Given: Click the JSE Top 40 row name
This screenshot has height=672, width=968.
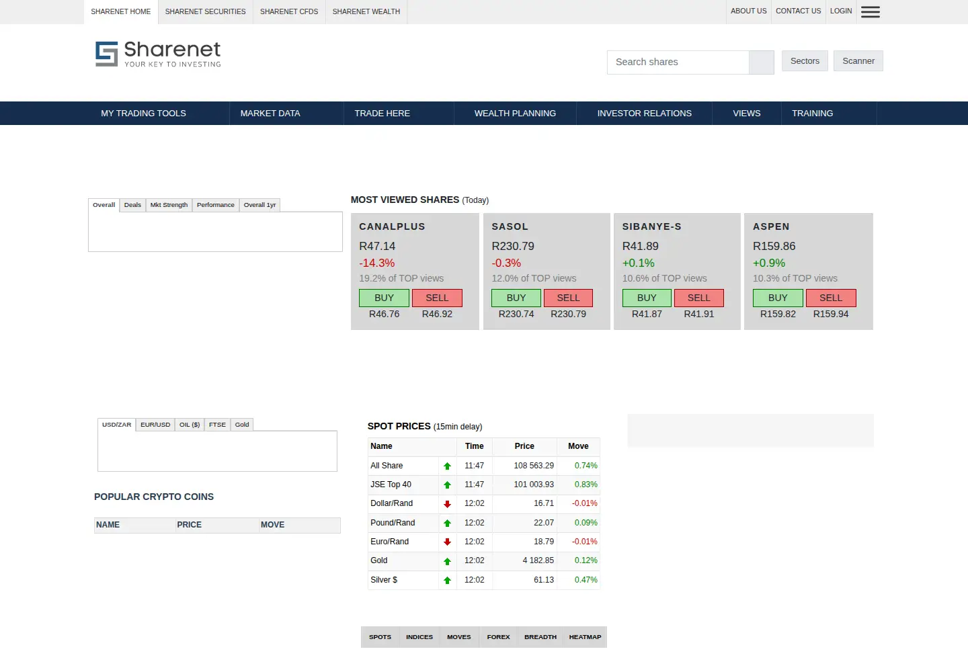Looking at the screenshot, I should tap(391, 485).
